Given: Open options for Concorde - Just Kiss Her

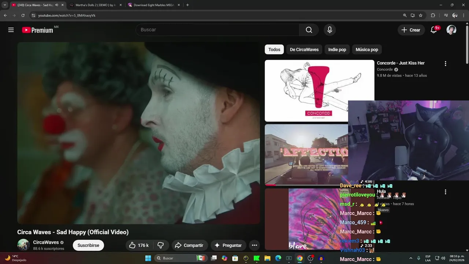Looking at the screenshot, I should 446,63.
